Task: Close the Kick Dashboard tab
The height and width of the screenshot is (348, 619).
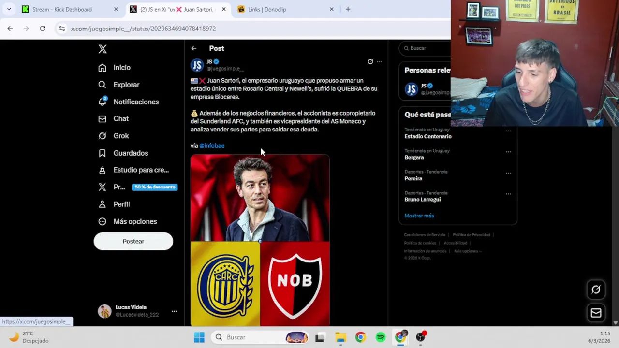Action: 116,9
